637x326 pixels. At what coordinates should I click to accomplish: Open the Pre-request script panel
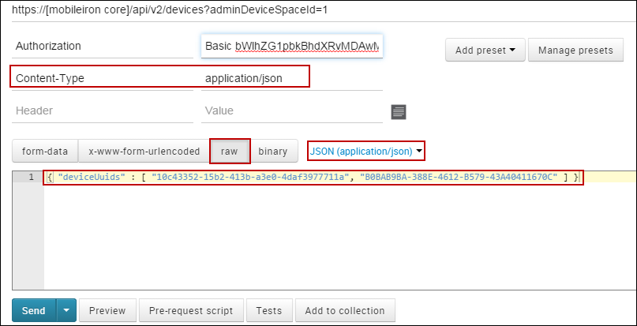[191, 311]
